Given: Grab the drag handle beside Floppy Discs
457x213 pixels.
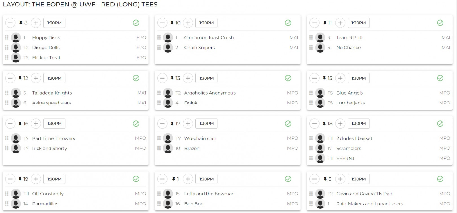Looking at the screenshot, I should click(x=7, y=37).
